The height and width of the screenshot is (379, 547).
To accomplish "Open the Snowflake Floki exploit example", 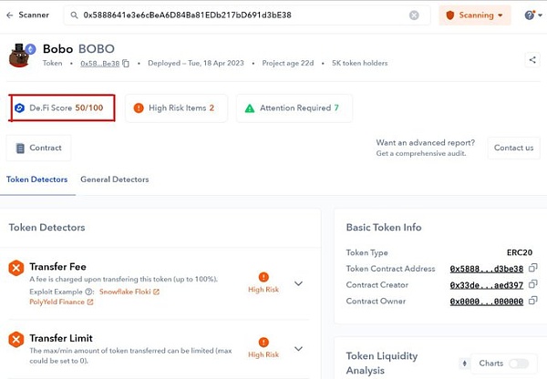I will tap(129, 292).
